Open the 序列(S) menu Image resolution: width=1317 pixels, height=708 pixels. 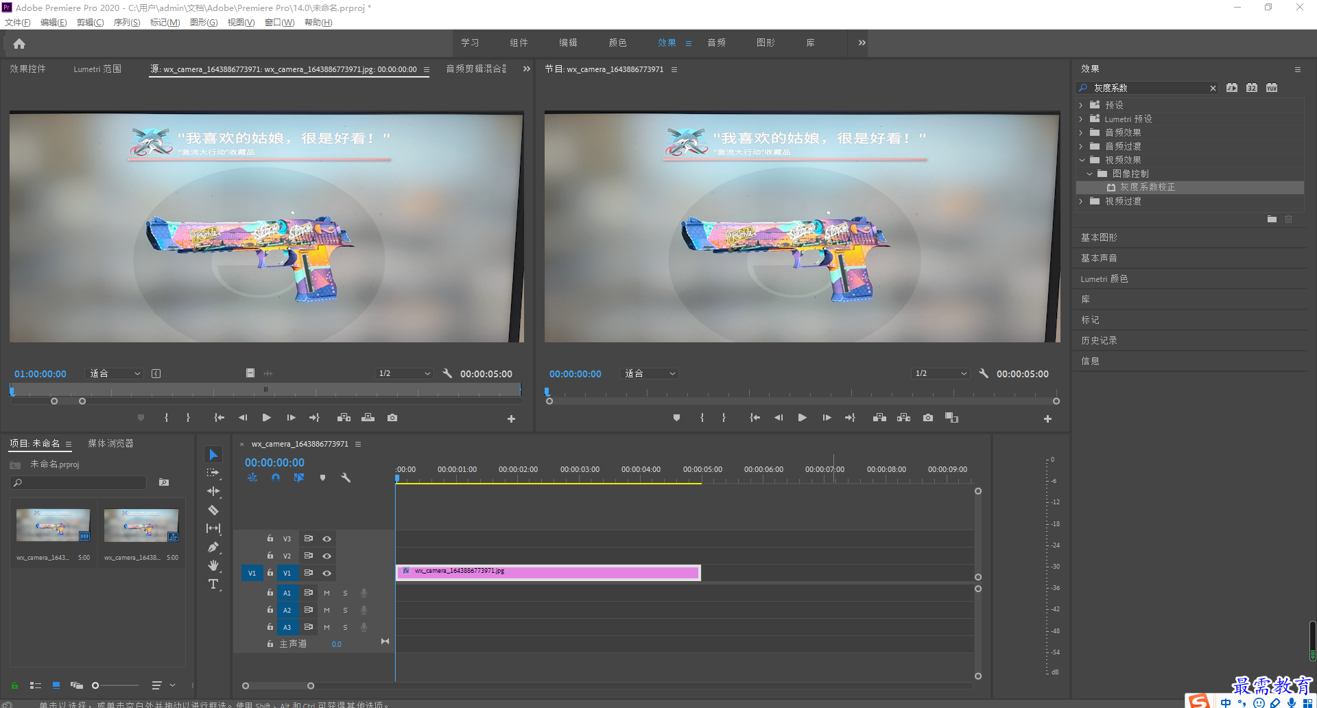[x=126, y=23]
